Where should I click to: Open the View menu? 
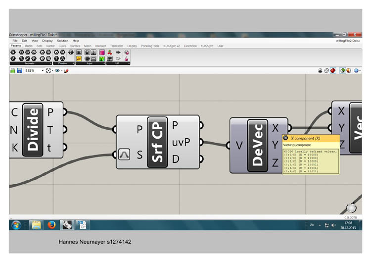pos(35,41)
